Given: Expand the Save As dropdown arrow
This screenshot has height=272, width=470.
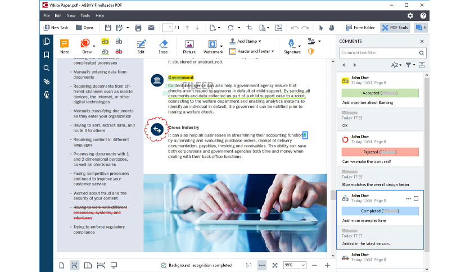Looking at the screenshot, I should pyautogui.click(x=128, y=28).
